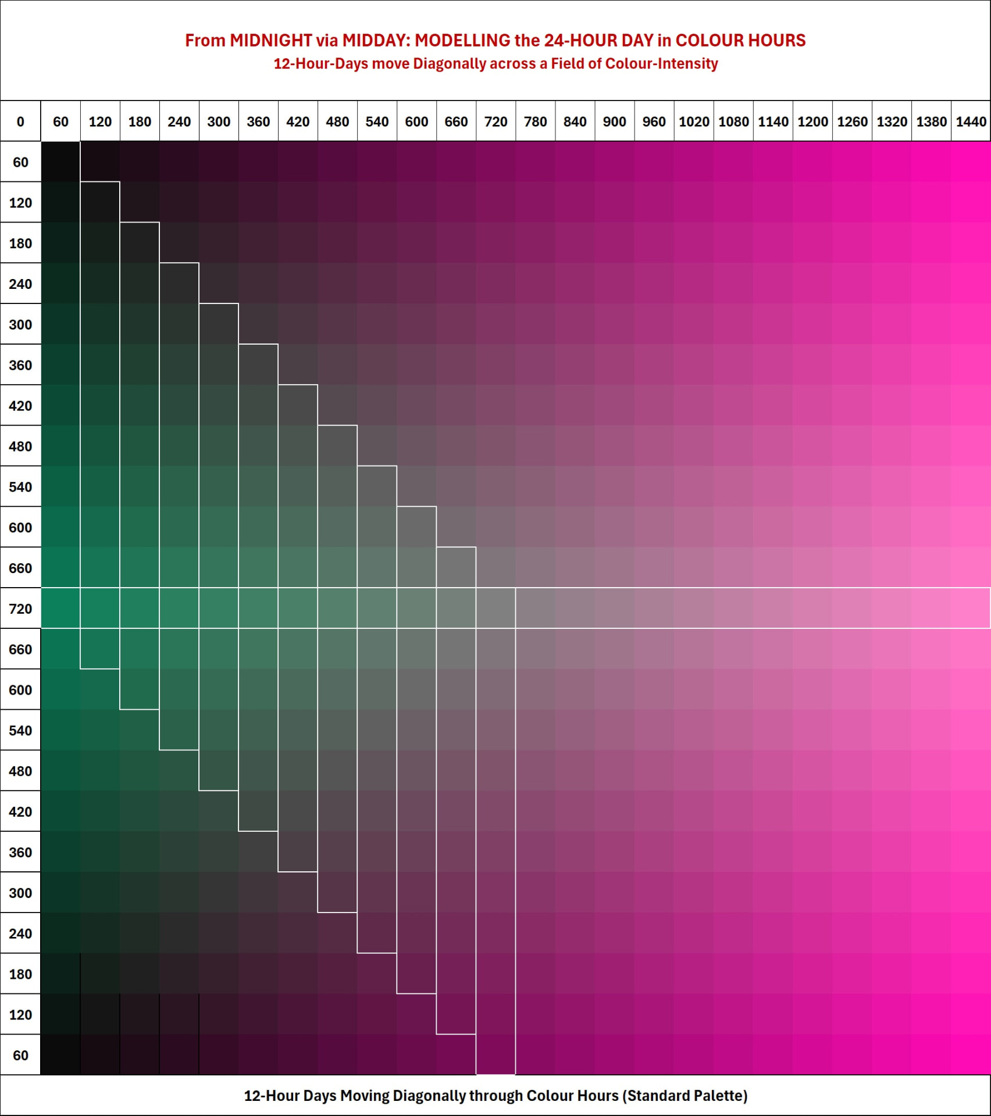Pick column header 1020
Image resolution: width=991 pixels, height=1116 pixels.
694,121
